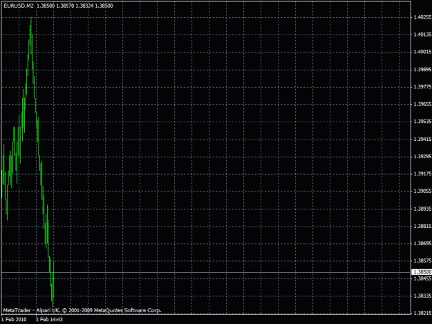Click the EURUSD,M2 chart title label
Screen dimensions: 432x324
[x=19, y=6]
